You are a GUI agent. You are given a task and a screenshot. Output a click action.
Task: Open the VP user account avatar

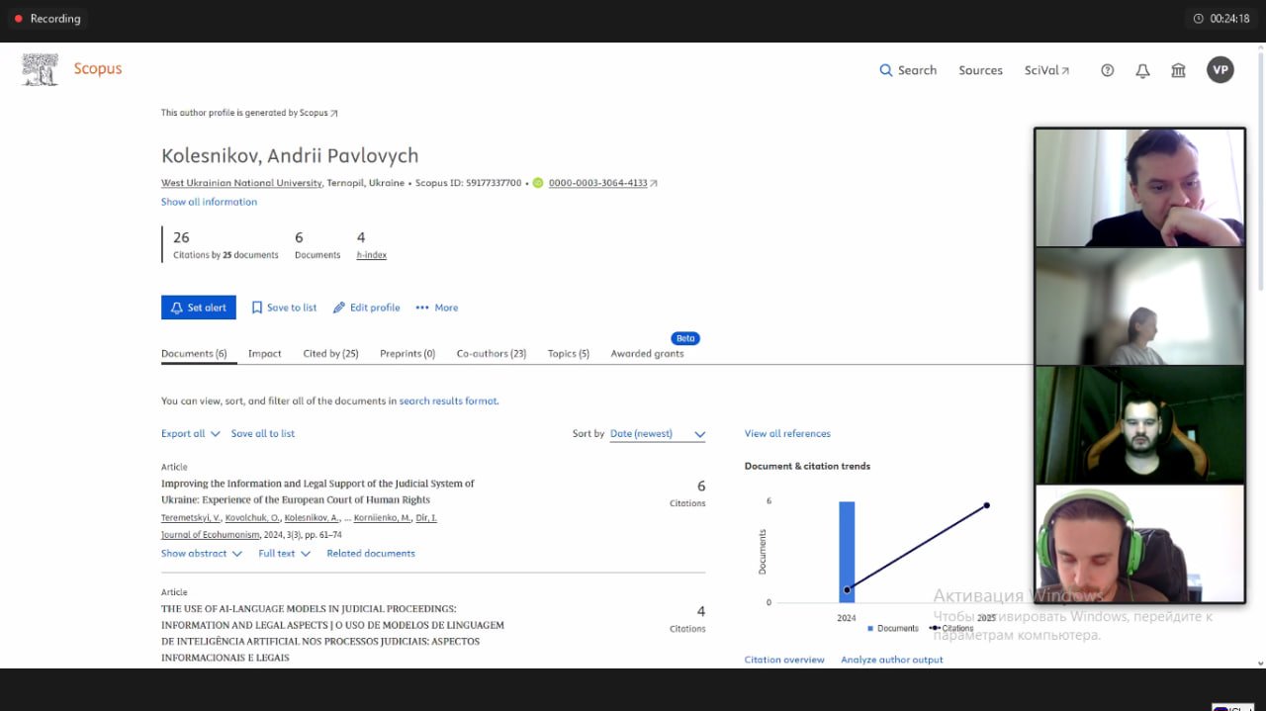tap(1220, 70)
